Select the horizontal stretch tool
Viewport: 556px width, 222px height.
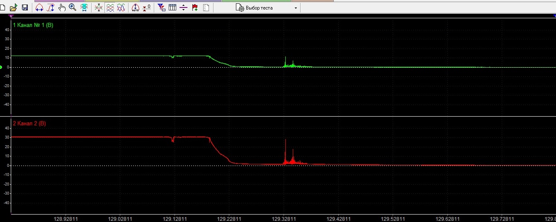point(39,7)
